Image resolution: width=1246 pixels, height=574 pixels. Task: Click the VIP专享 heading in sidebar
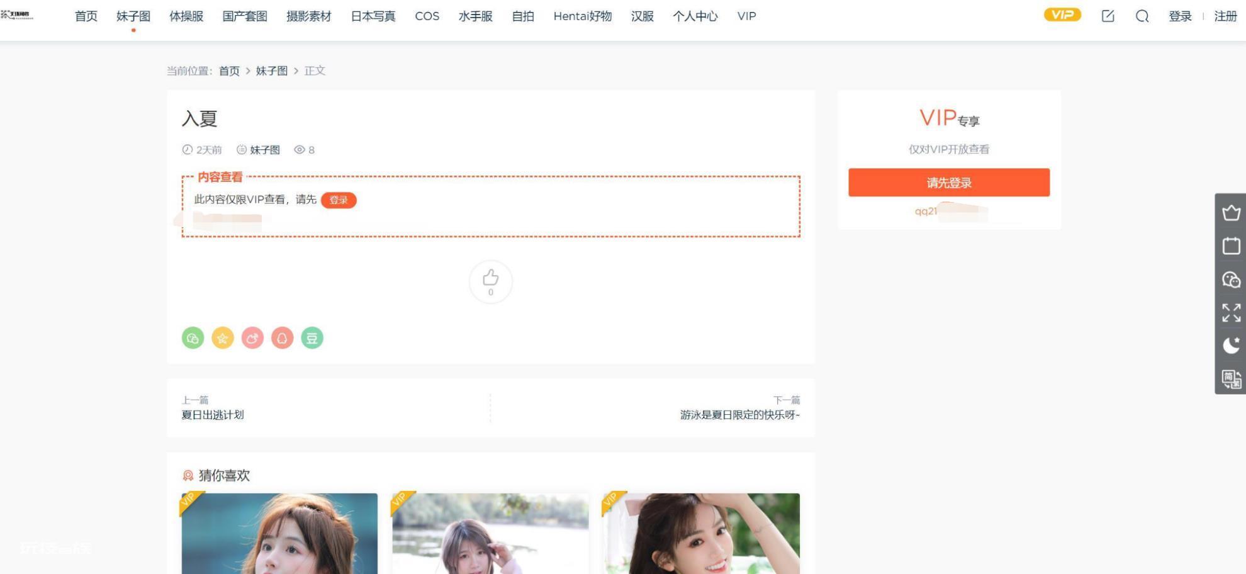tap(949, 118)
